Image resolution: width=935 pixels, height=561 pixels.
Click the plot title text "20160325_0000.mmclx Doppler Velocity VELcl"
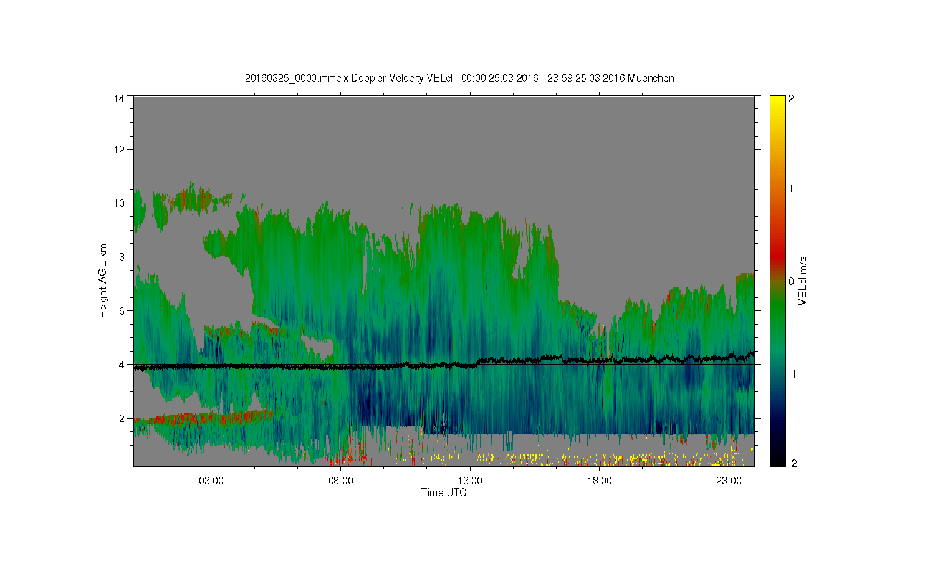(348, 78)
